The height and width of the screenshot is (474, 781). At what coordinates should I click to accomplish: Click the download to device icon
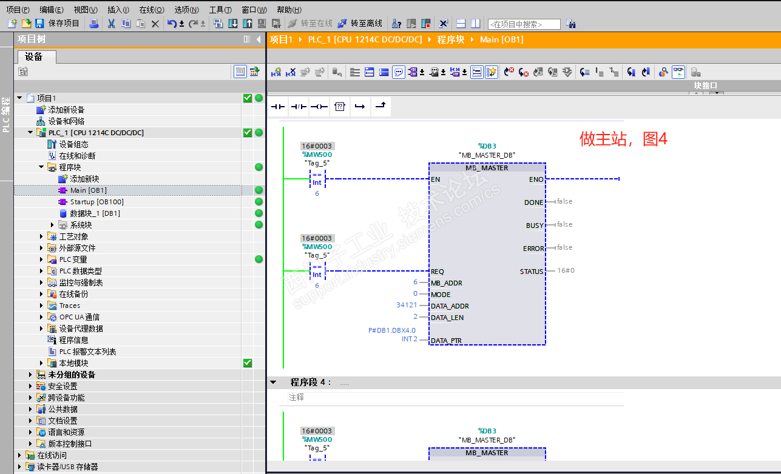pyautogui.click(x=233, y=24)
